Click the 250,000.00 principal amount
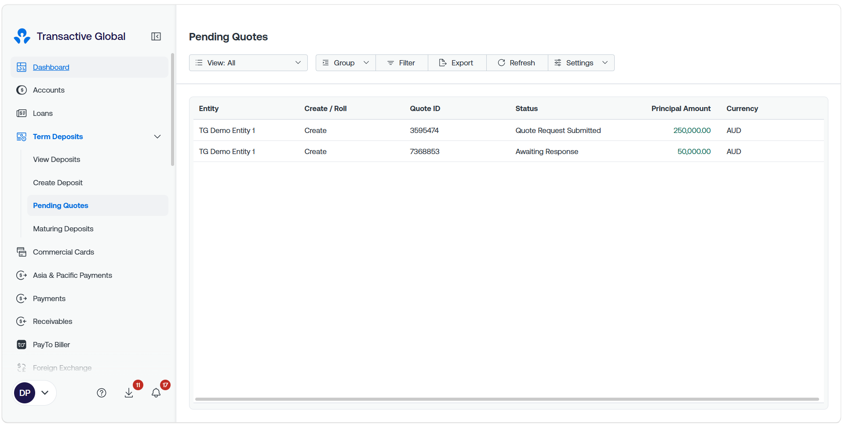This screenshot has height=424, width=842. [692, 130]
